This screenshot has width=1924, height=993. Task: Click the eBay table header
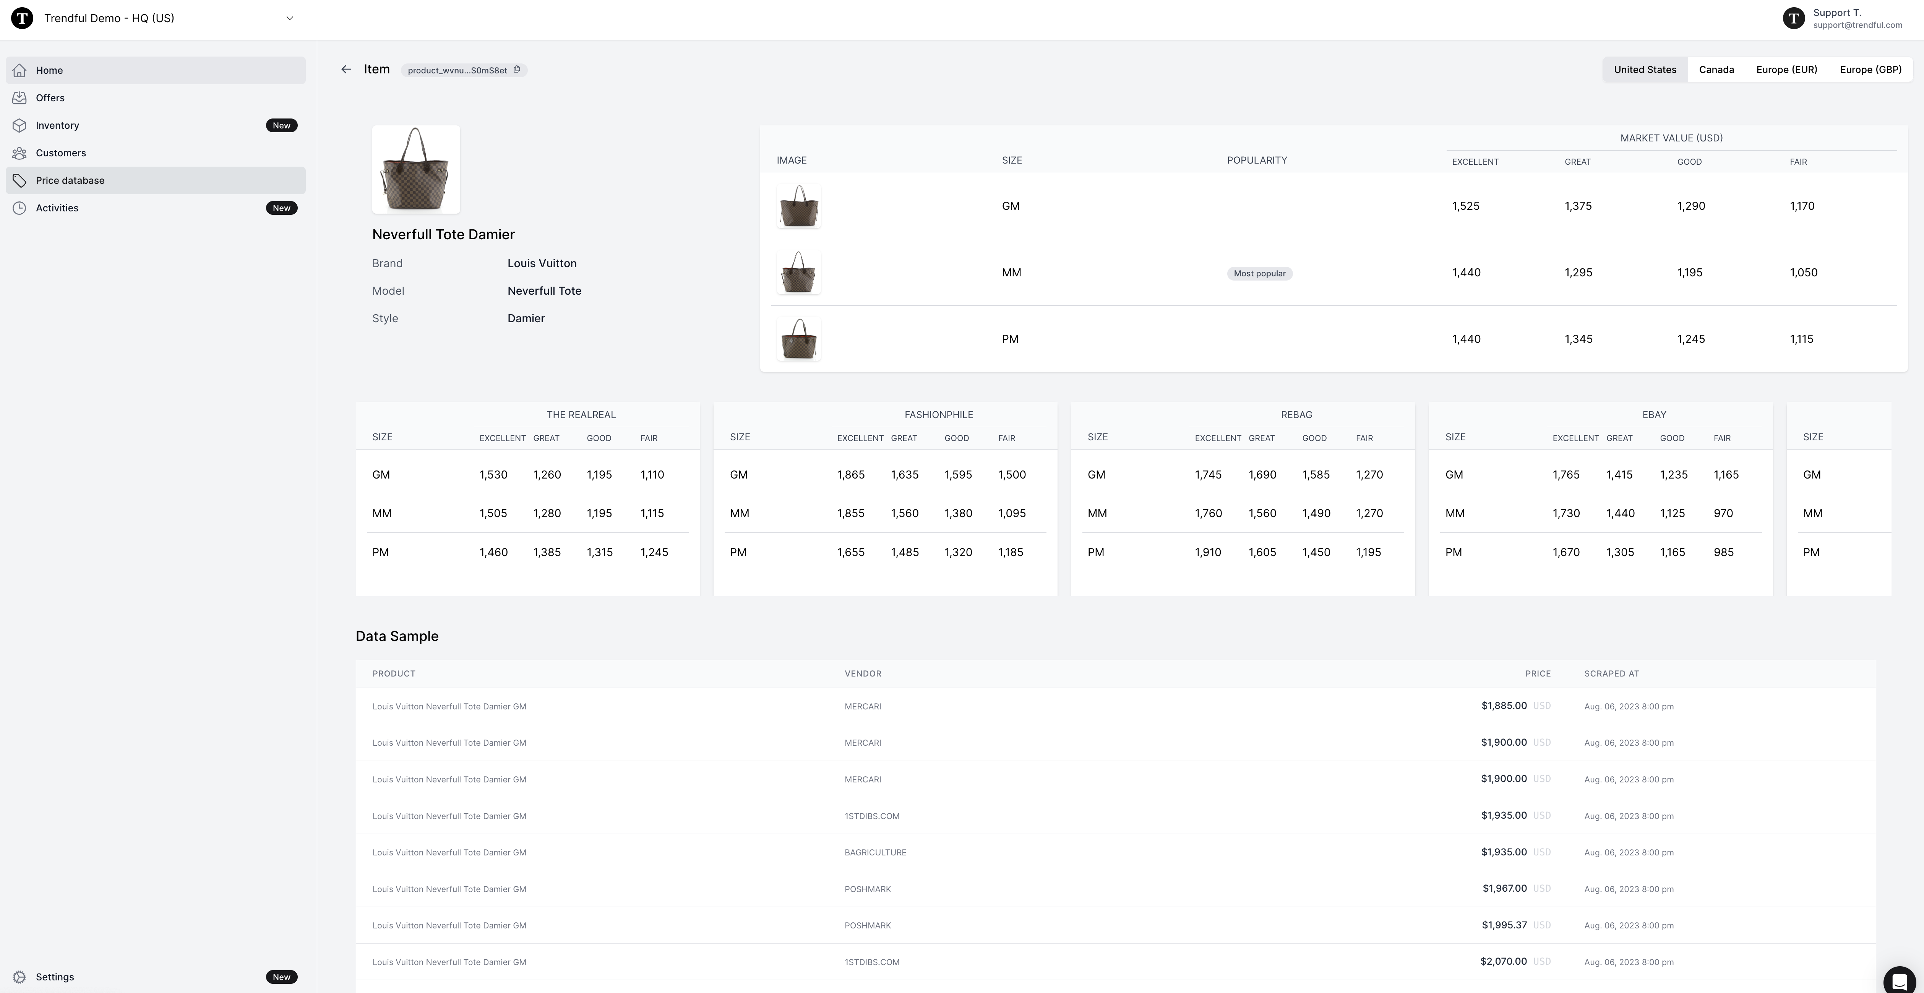(1654, 415)
